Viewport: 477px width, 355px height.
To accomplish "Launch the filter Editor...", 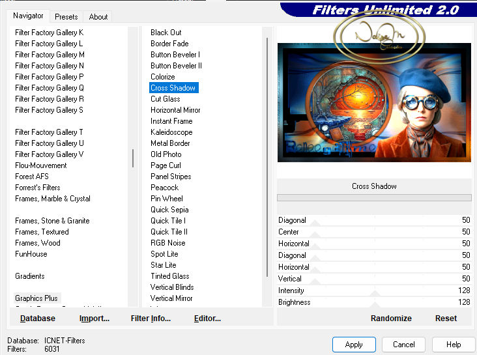I will click(x=207, y=318).
